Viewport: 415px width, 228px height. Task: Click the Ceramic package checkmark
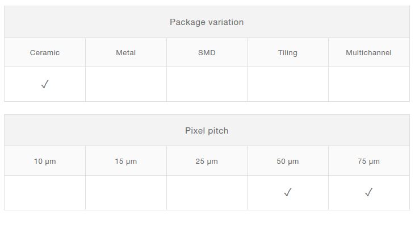(45, 84)
